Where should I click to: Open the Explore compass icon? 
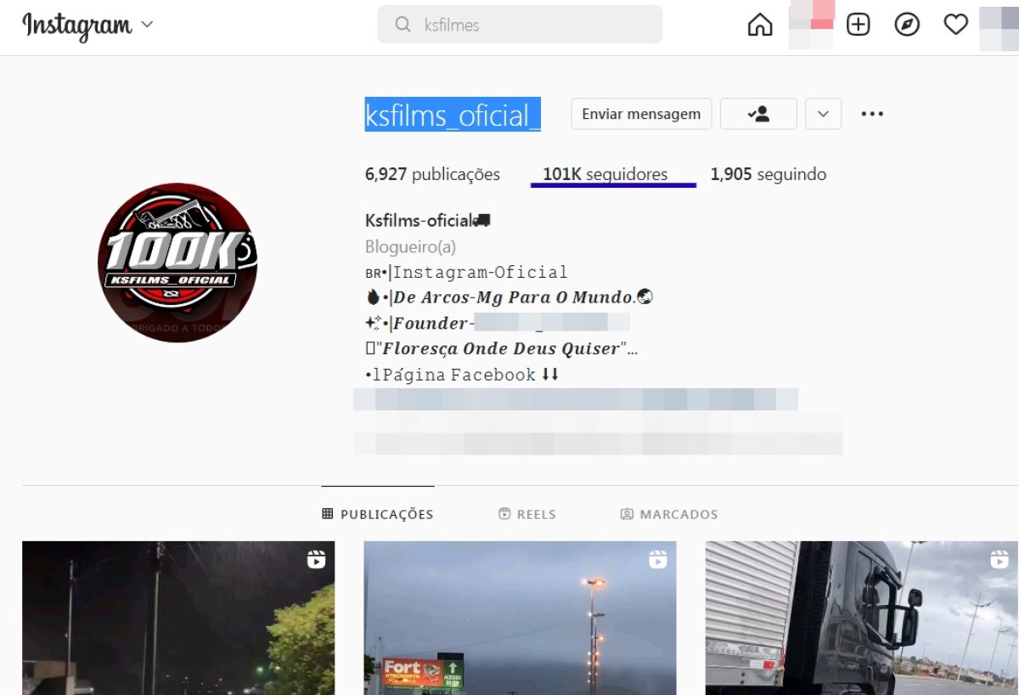pos(907,25)
